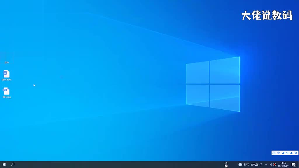Toggle Chinese/English mode via 中 button
Image resolution: width=299 pixels, height=168 pixels.
tap(279, 153)
